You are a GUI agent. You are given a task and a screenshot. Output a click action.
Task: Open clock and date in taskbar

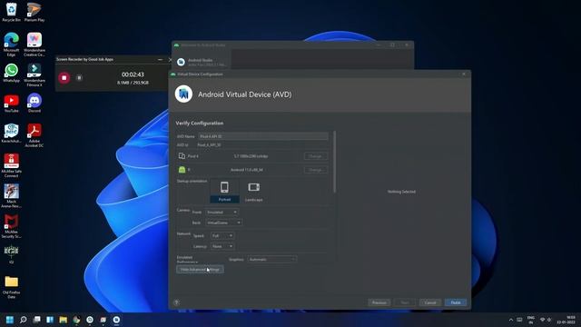566,320
